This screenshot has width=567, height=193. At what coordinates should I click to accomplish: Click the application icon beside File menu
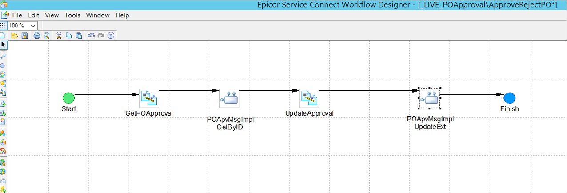pos(4,15)
